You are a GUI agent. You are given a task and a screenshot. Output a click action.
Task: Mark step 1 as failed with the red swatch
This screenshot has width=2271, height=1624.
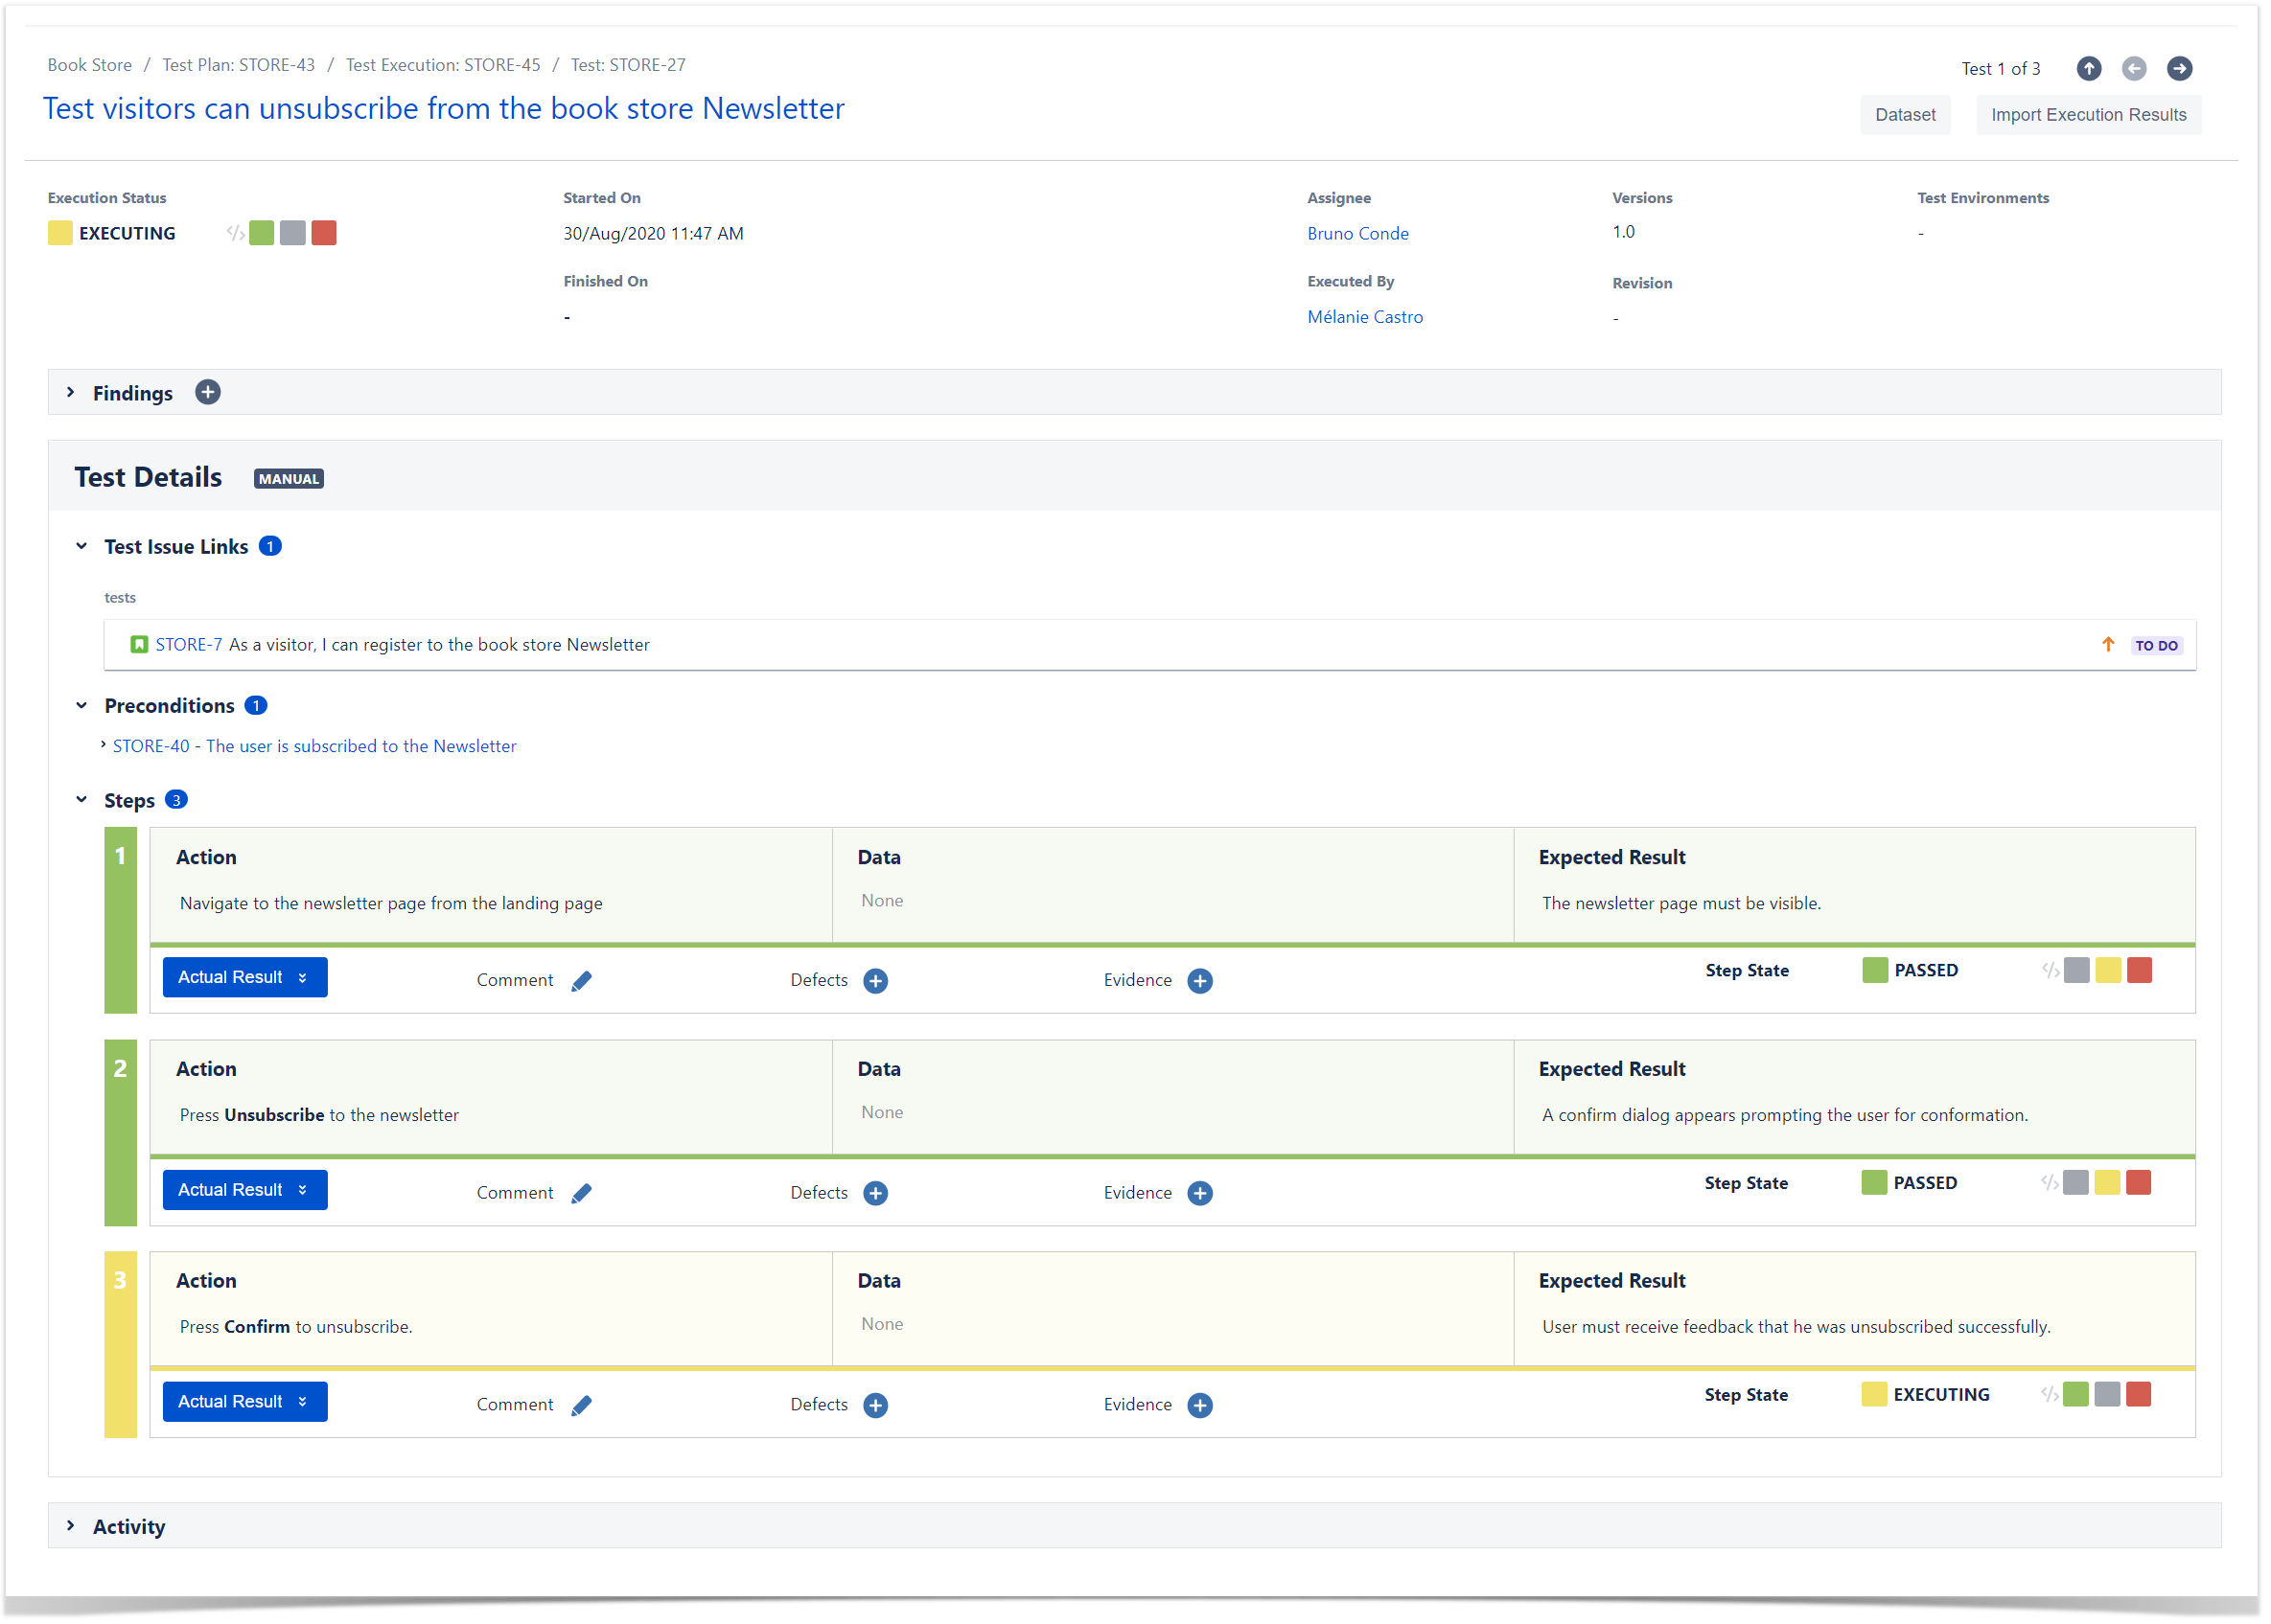tap(2139, 970)
